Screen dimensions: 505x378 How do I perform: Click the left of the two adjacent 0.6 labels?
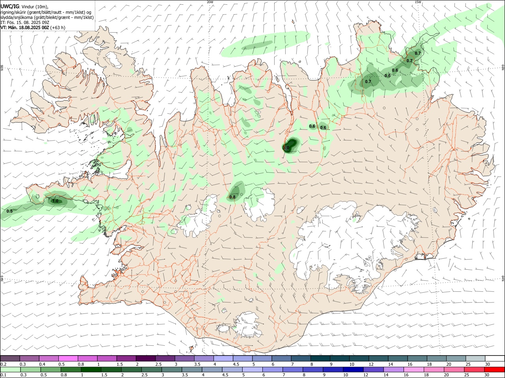(312, 126)
